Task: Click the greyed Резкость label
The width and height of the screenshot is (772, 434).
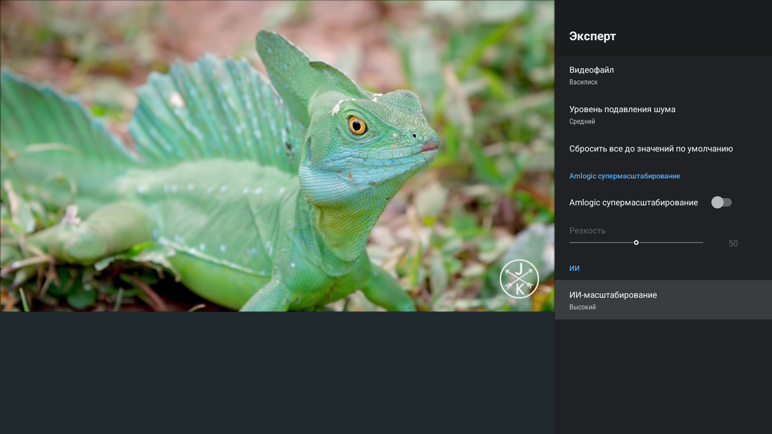Action: pos(587,231)
